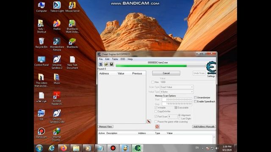Click the EN language indicator
Screen dimensions: 271x152
(197, 148)
